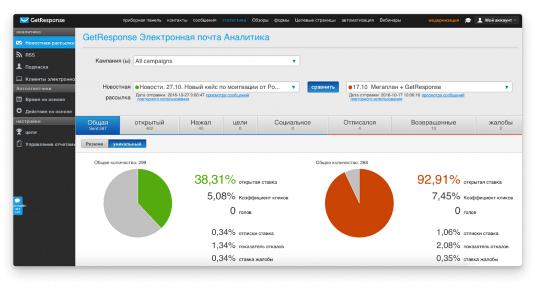Open the online chat 24/7 bubble icon

pos(18,206)
